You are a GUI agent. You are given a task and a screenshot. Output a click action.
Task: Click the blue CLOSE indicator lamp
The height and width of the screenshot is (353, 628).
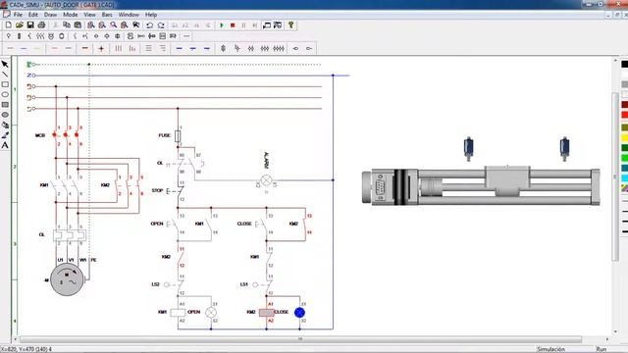click(299, 313)
